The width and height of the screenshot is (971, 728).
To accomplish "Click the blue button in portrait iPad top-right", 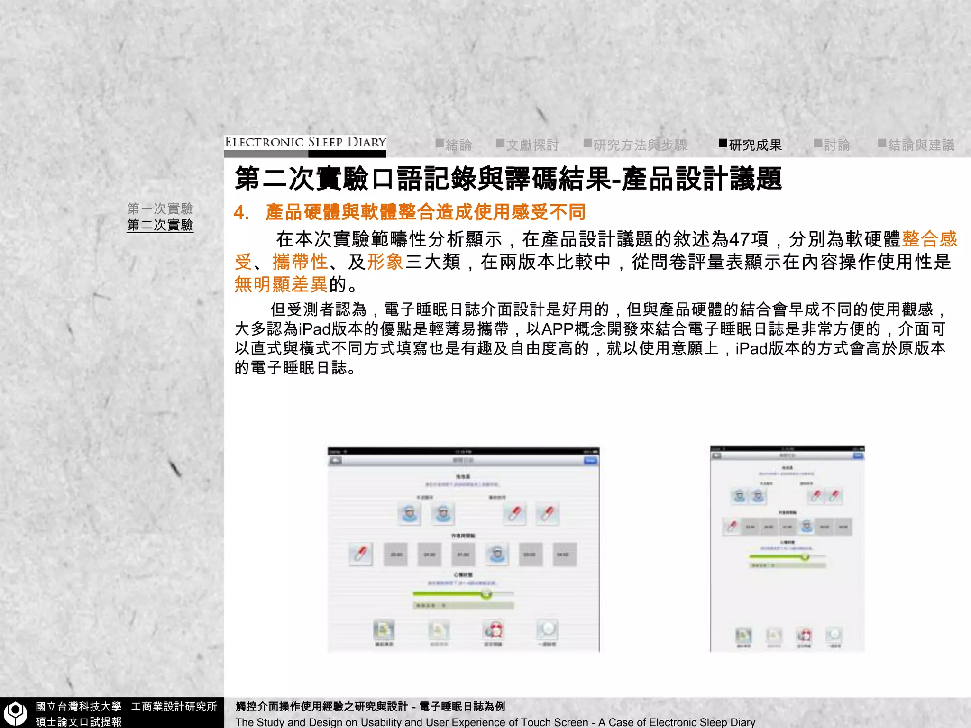I will (x=858, y=456).
